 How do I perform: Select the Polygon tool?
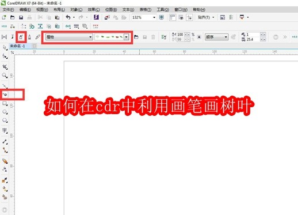(x=5, y=120)
